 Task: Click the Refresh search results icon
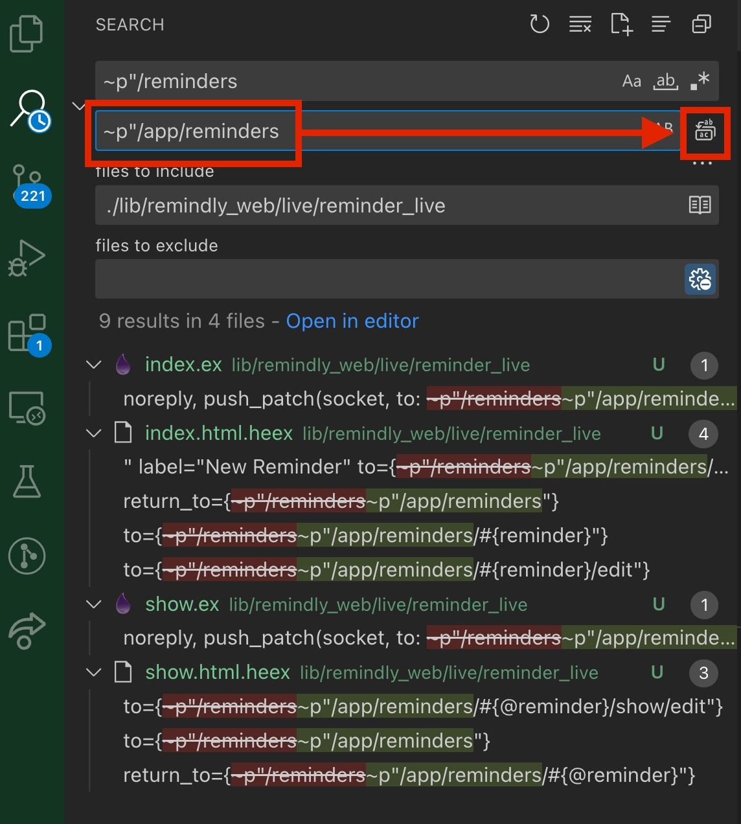[540, 25]
